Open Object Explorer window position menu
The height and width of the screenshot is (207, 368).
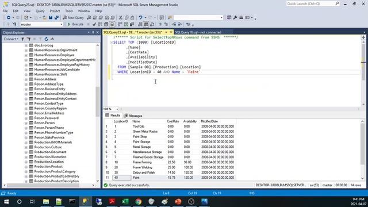click(x=89, y=32)
